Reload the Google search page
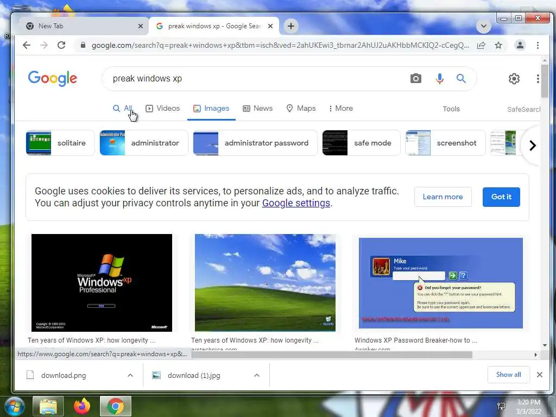 (x=61, y=45)
